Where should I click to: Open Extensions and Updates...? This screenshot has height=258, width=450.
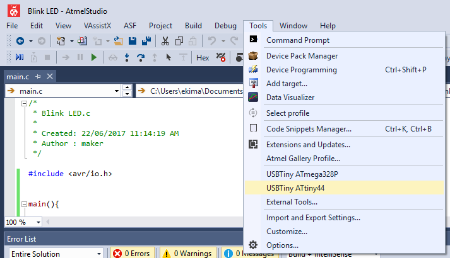click(x=344, y=145)
